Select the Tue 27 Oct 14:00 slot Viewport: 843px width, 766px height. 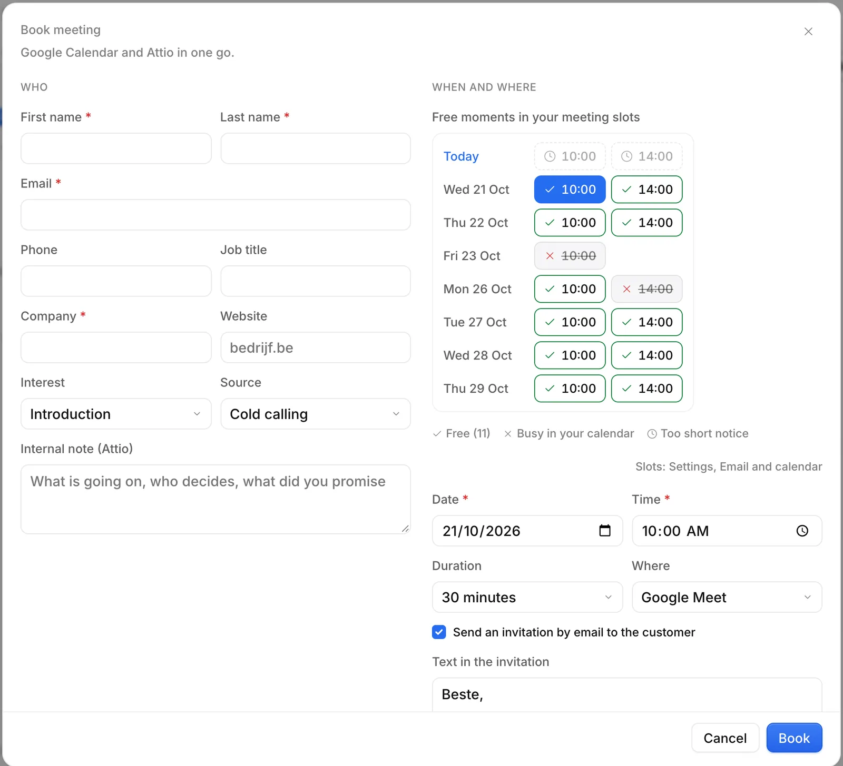(647, 322)
